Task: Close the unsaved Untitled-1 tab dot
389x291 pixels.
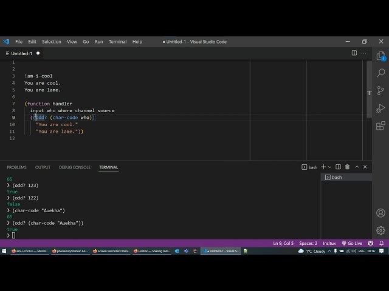Action: tap(38, 53)
